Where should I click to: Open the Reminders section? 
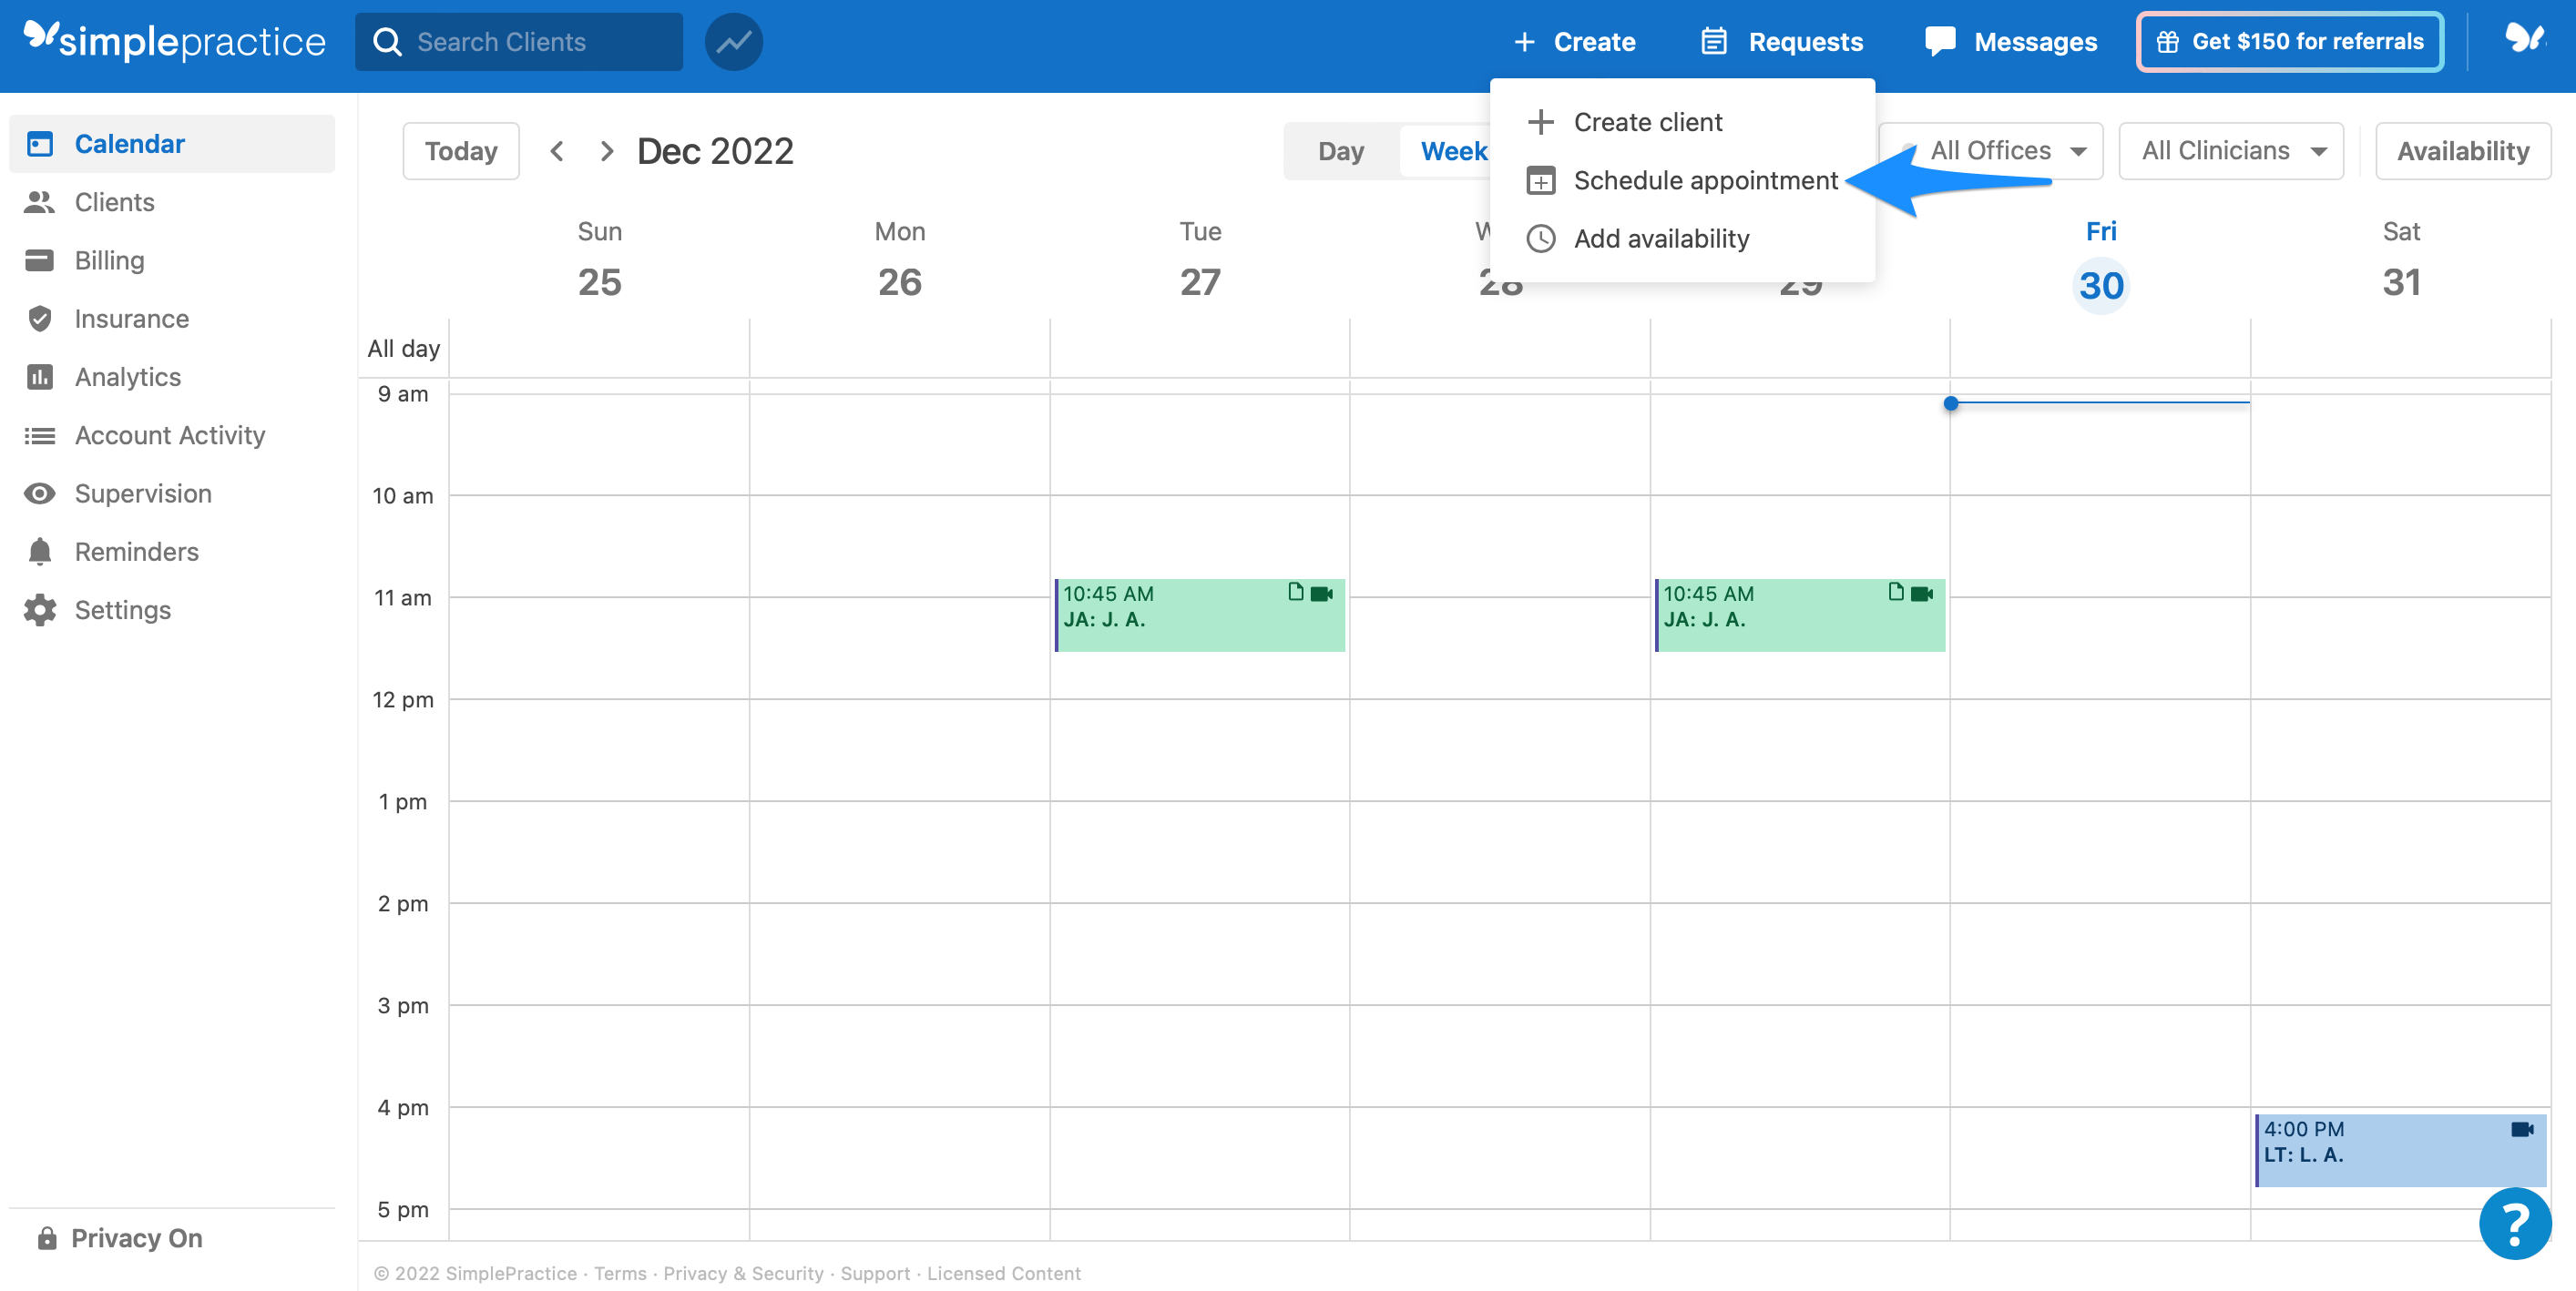pyautogui.click(x=136, y=551)
